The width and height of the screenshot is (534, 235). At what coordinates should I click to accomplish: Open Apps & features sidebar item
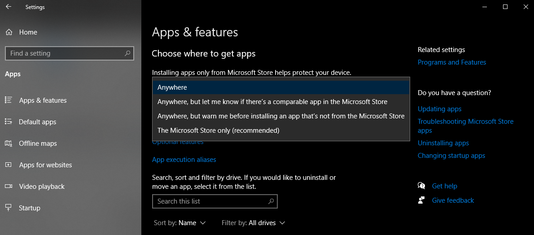[x=43, y=100]
